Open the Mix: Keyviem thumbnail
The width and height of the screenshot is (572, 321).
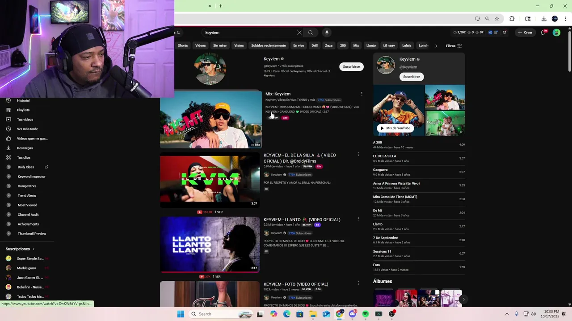[x=210, y=119]
